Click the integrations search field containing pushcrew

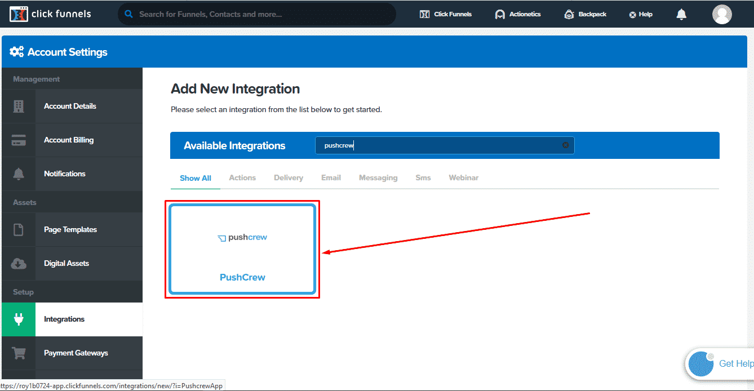(444, 145)
